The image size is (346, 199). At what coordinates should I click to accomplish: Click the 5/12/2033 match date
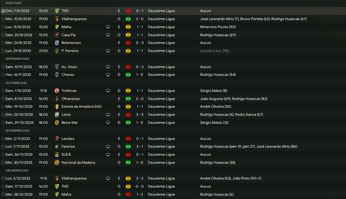click(19, 178)
